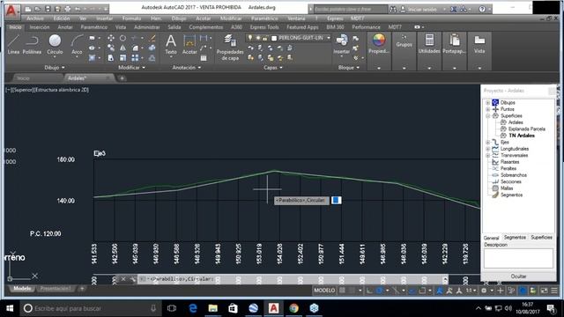564x317 pixels.
Task: Switch to the Presentación1 layout tab
Action: coord(56,289)
